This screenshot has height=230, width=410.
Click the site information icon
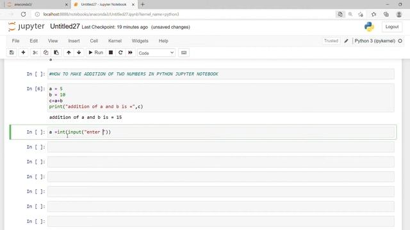(x=37, y=14)
